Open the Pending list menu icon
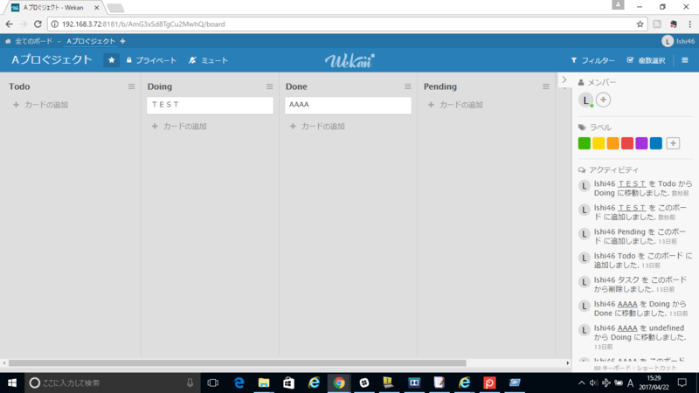This screenshot has width=699, height=393. click(546, 86)
